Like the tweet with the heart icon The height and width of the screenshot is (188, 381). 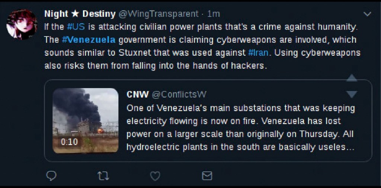[x=155, y=176]
